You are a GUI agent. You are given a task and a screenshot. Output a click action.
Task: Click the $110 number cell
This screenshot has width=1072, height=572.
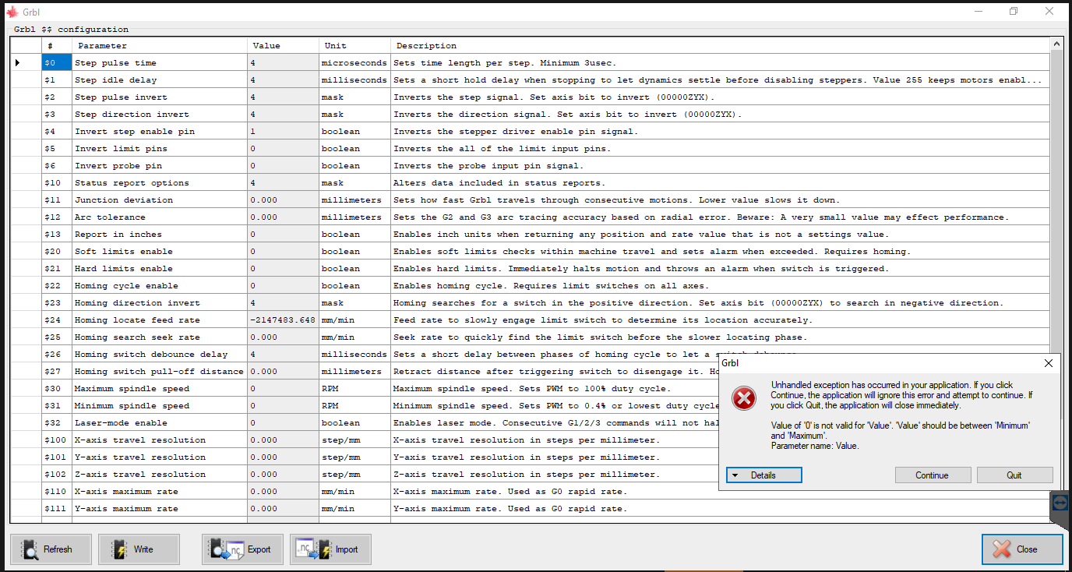pyautogui.click(x=57, y=492)
